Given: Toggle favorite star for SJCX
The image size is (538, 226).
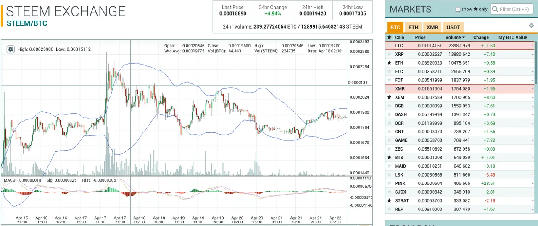Looking at the screenshot, I should [x=389, y=192].
